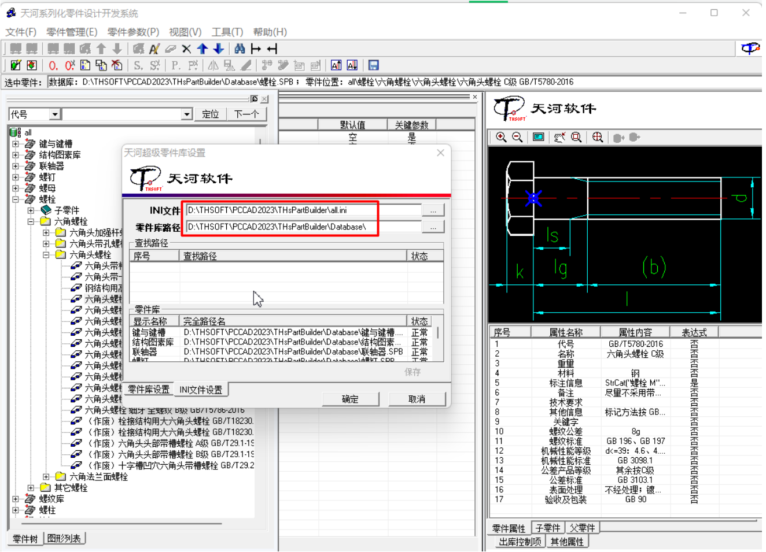Click the blue move-down arrow icon
This screenshot has width=766, height=552.
coord(219,49)
